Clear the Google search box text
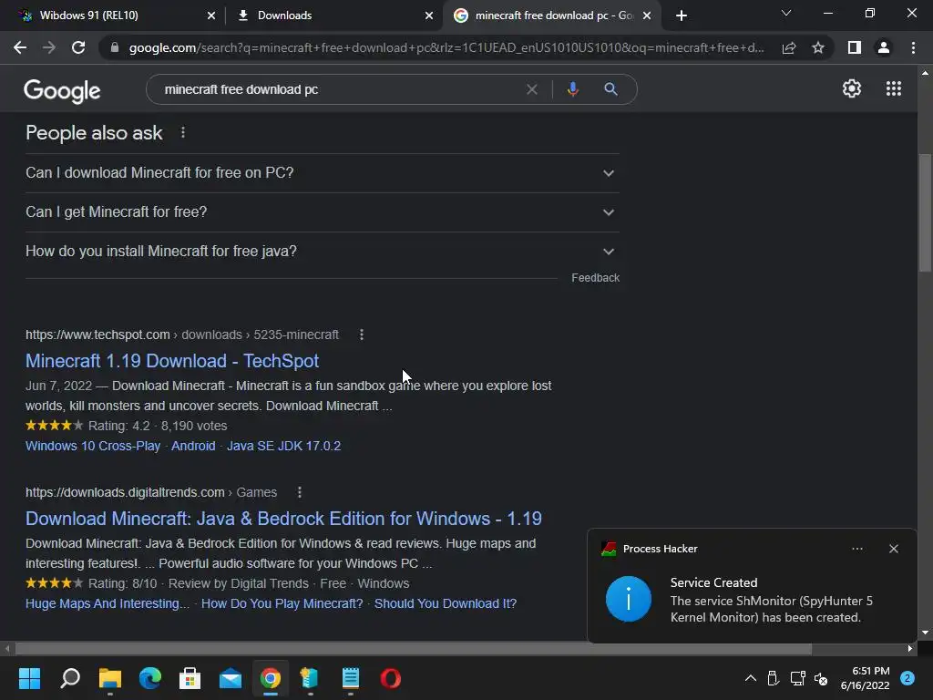This screenshot has width=933, height=700. pos(532,89)
